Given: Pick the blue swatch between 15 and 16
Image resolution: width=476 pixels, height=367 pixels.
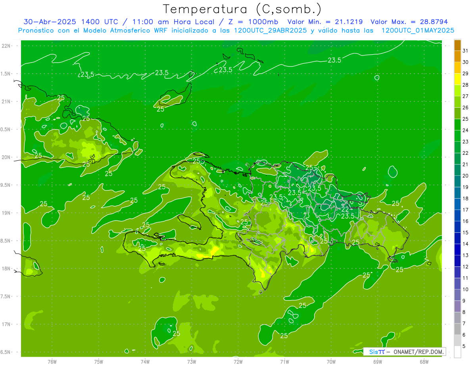Looking at the screenshot, I should tap(457, 227).
